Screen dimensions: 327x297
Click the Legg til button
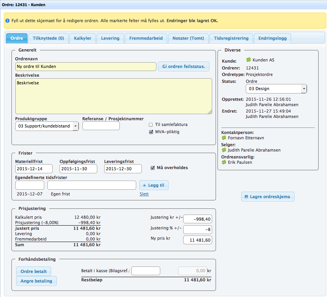(154, 185)
